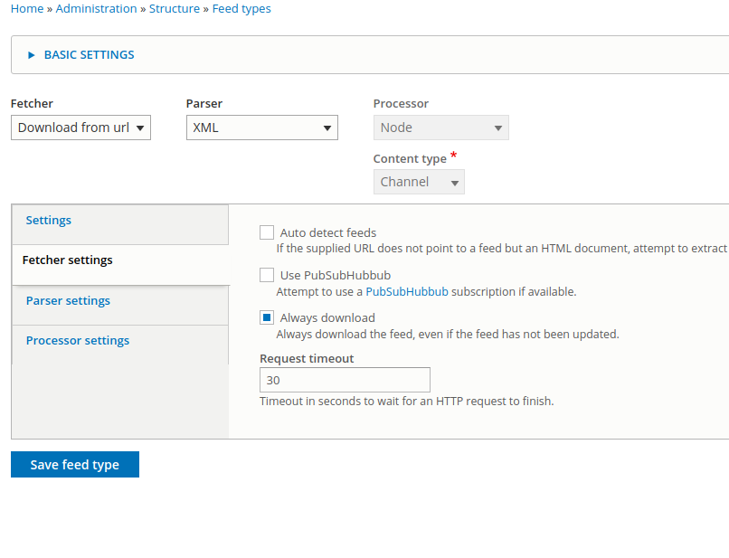
Task: Go to the Processor settings tab
Action: pyautogui.click(x=78, y=341)
